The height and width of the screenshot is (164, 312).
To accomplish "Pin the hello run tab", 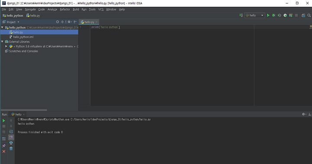I will (x=4, y=146).
